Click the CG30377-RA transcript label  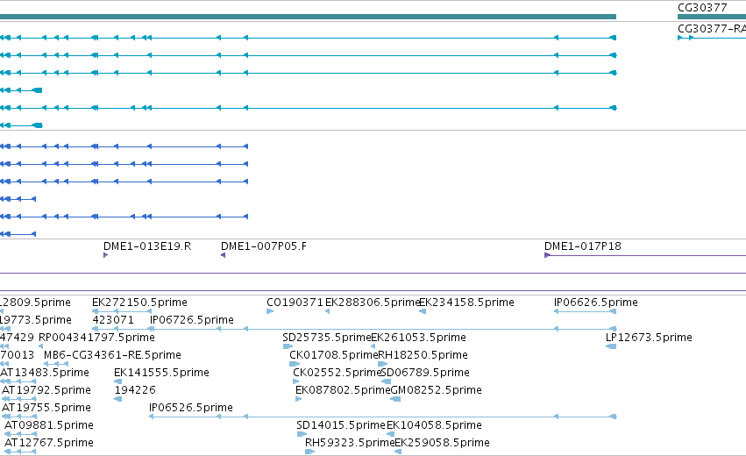(x=712, y=29)
